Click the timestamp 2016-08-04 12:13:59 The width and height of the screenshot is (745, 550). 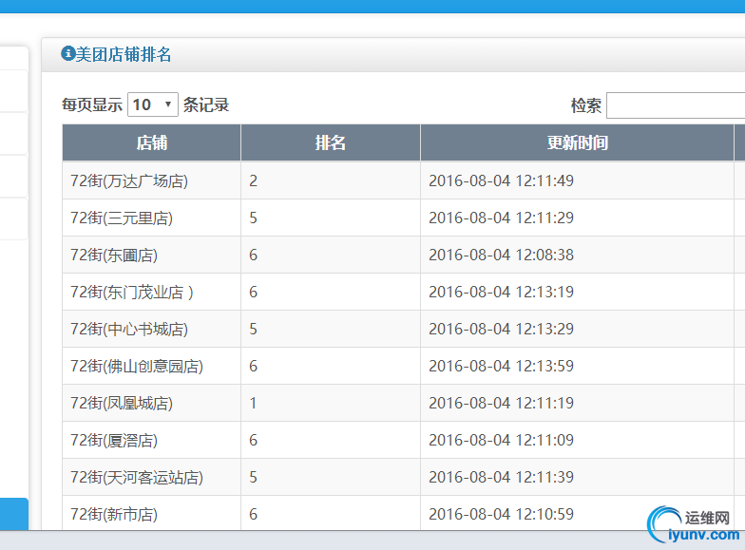coord(501,366)
